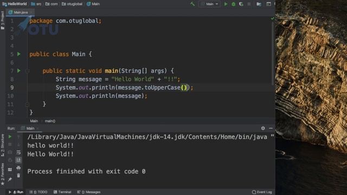
Task: Open the 4: Run tool window button
Action: 16,192
